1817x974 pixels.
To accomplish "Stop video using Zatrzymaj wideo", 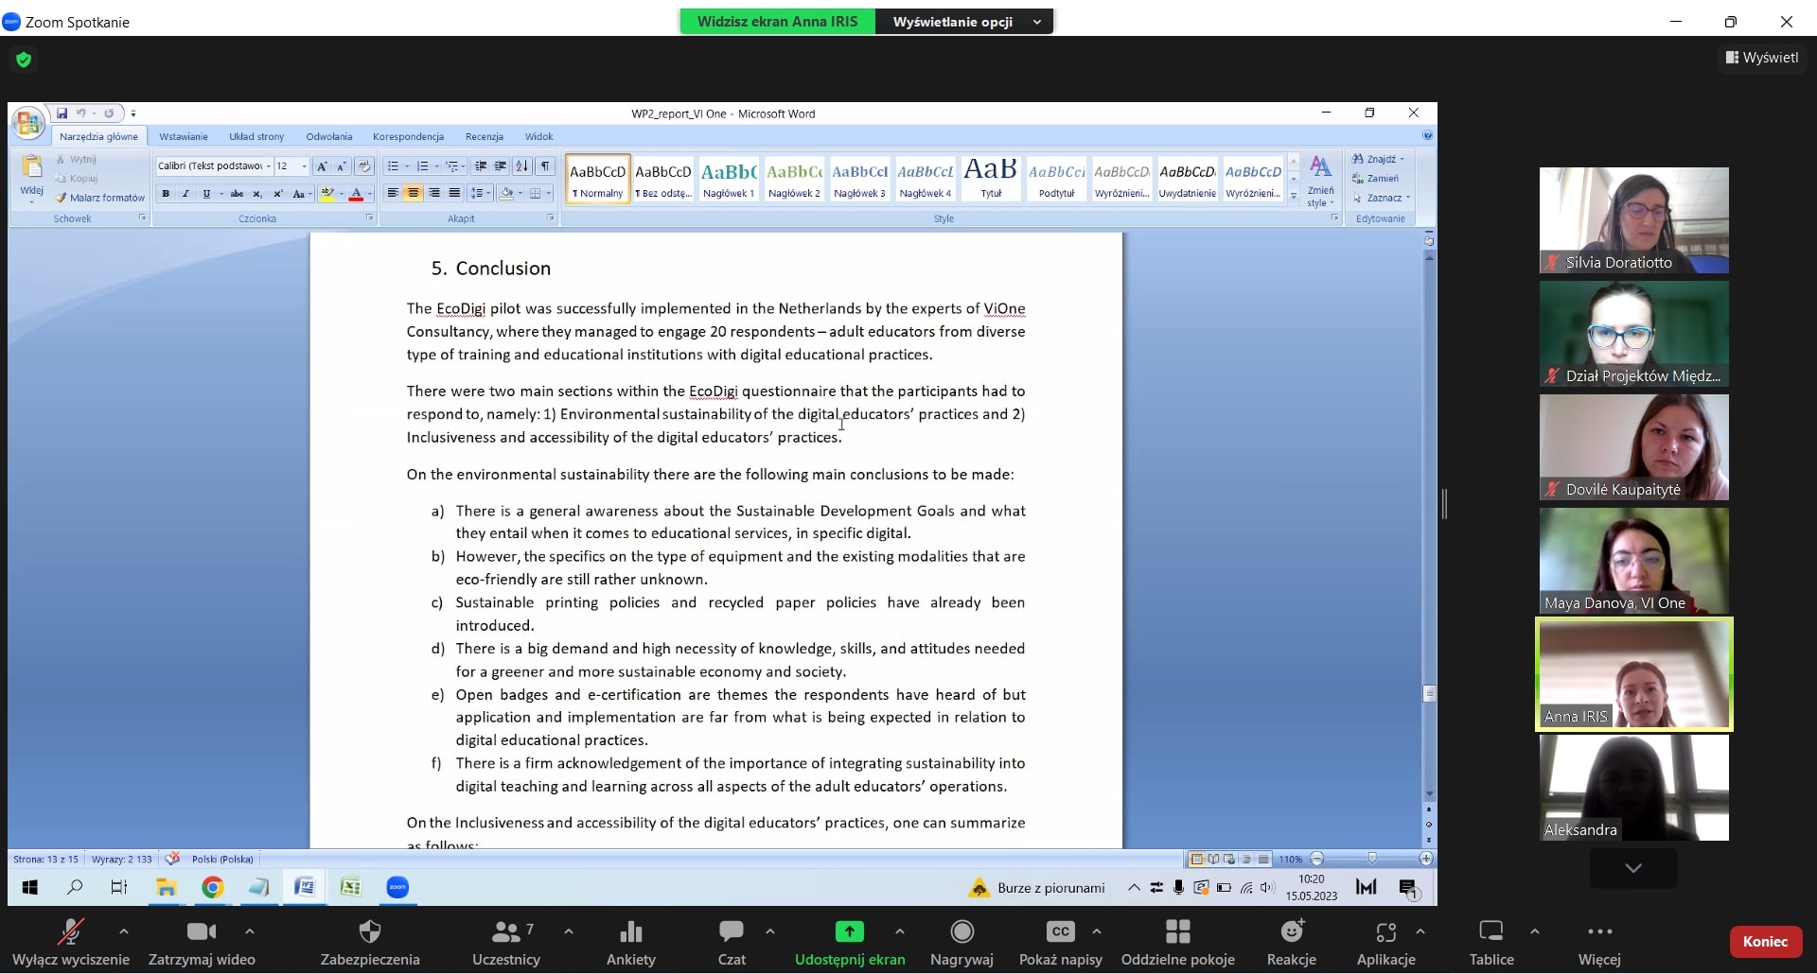I will pyautogui.click(x=202, y=942).
